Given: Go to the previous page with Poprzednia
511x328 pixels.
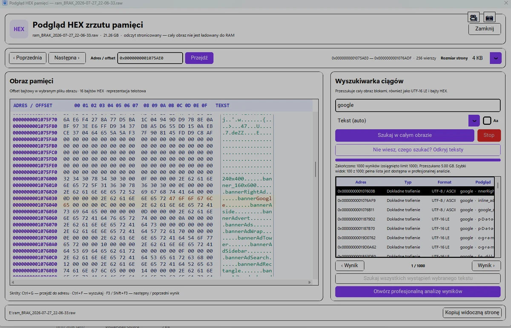Looking at the screenshot, I should (28, 58).
